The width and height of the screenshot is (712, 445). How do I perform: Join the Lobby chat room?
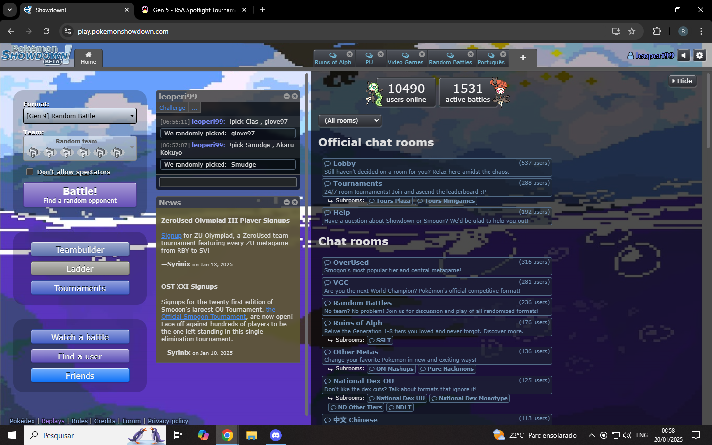click(437, 167)
